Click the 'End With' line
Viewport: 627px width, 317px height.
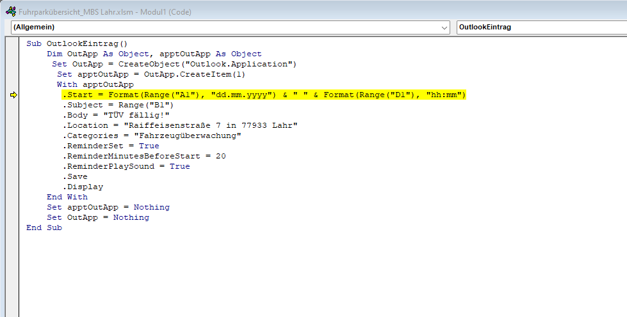67,197
